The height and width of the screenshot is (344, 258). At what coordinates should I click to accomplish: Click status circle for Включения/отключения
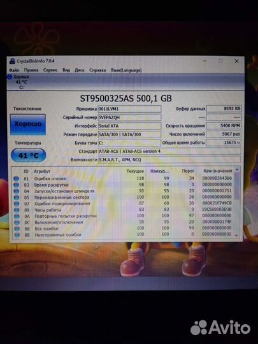pyautogui.click(x=17, y=222)
